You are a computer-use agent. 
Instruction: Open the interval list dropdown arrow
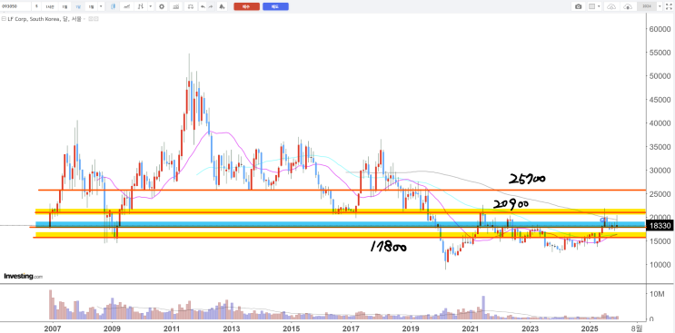coord(101,6)
